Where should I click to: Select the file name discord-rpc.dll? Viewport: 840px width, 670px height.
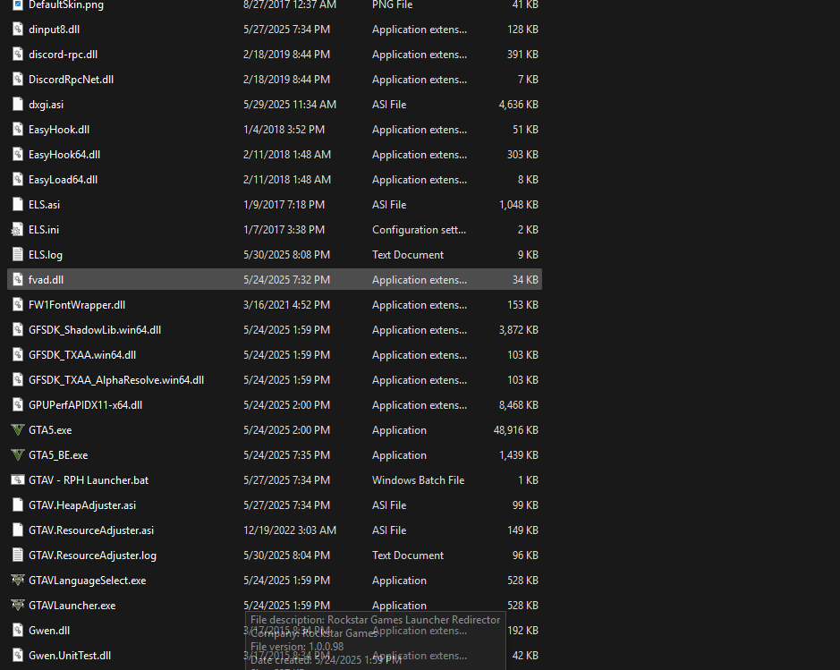pos(64,55)
